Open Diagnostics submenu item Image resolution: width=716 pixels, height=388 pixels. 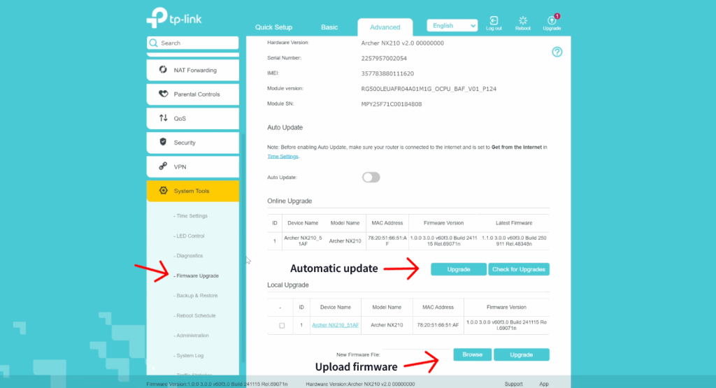point(188,256)
